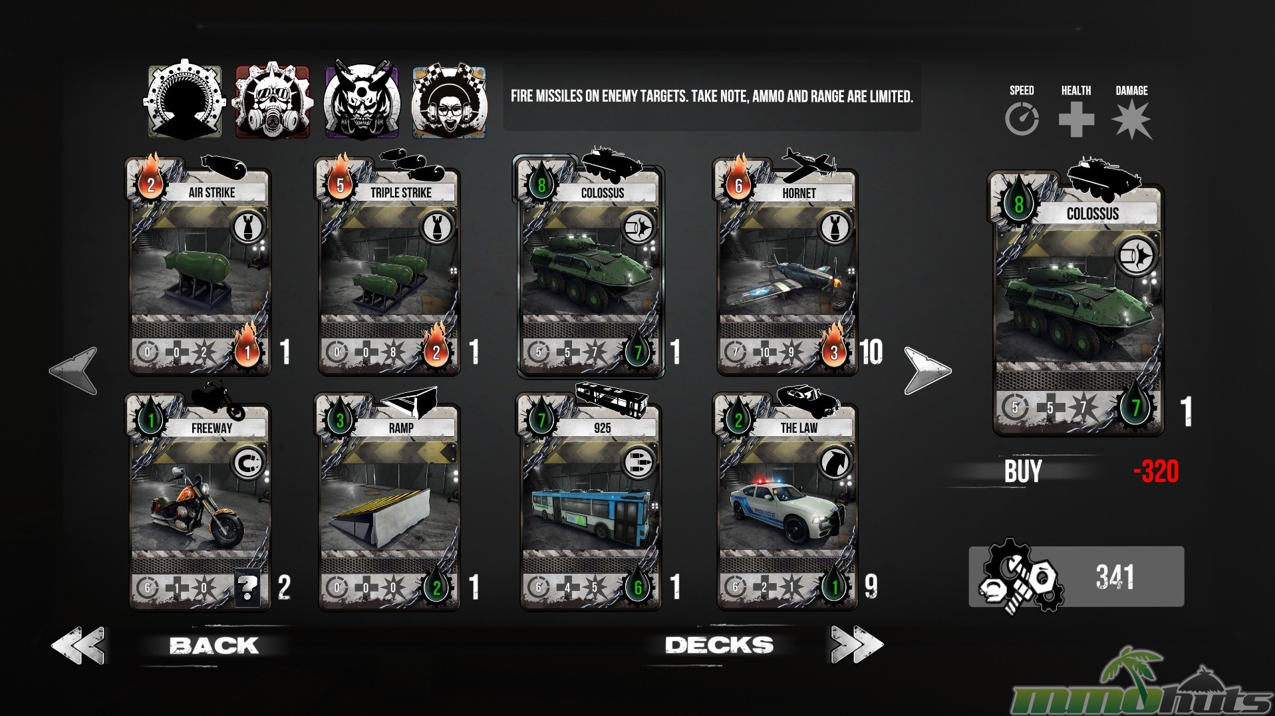1275x716 pixels.
Task: Click the Health plus filter icon
Action: coord(1076,120)
